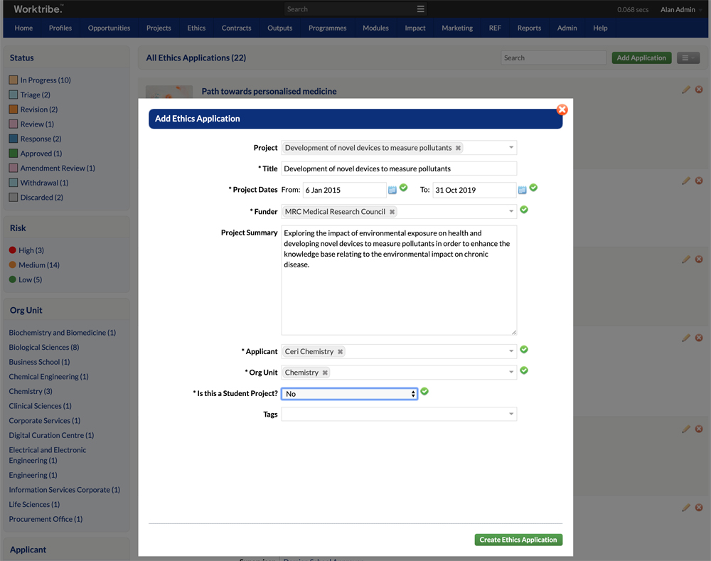Open the Marketing menu
The height and width of the screenshot is (561, 711).
point(457,28)
